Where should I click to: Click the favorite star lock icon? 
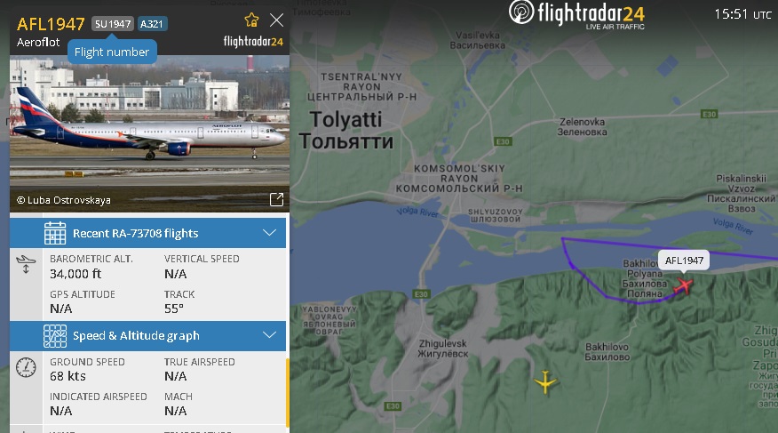pyautogui.click(x=251, y=20)
